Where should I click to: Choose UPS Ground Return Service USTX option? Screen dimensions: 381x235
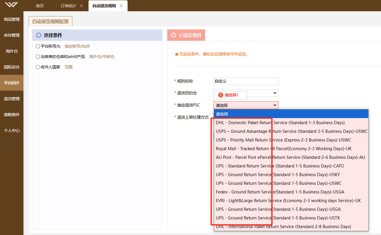[x=291, y=218]
